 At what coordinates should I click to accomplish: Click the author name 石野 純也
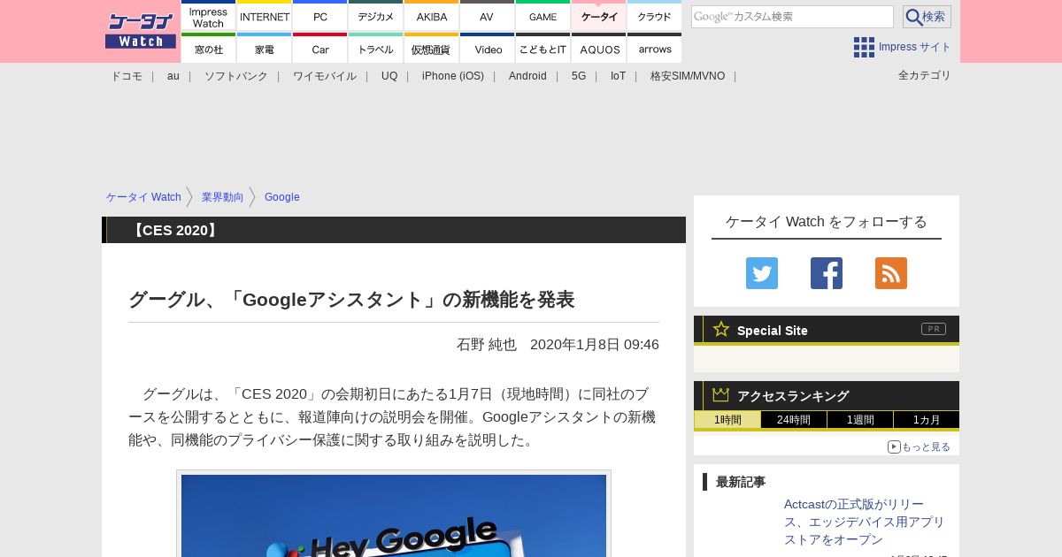click(486, 344)
